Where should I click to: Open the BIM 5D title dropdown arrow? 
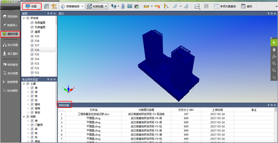pyautogui.click(x=18, y=2)
